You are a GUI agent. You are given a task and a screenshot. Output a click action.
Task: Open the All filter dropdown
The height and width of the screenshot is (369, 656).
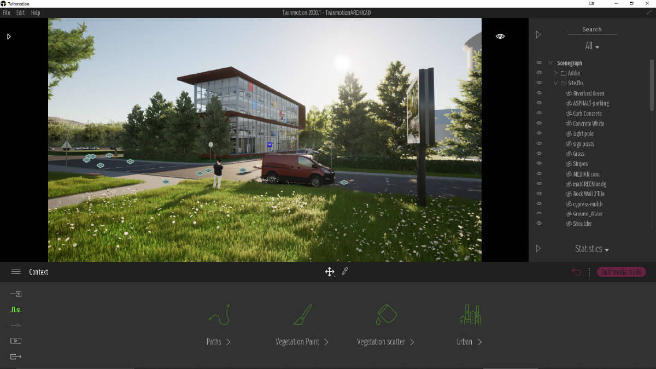(x=592, y=46)
